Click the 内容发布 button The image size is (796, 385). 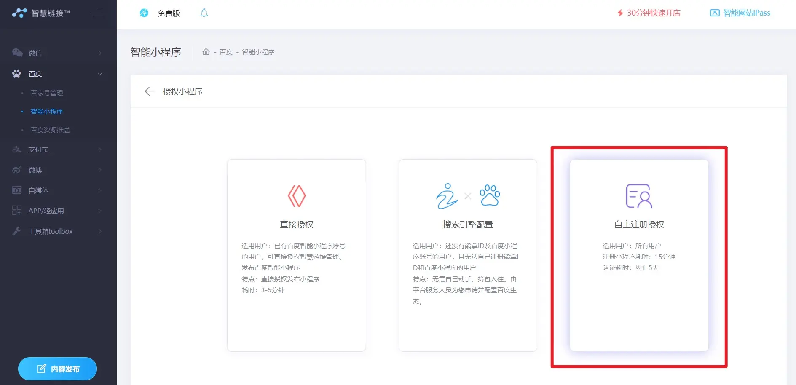[58, 369]
